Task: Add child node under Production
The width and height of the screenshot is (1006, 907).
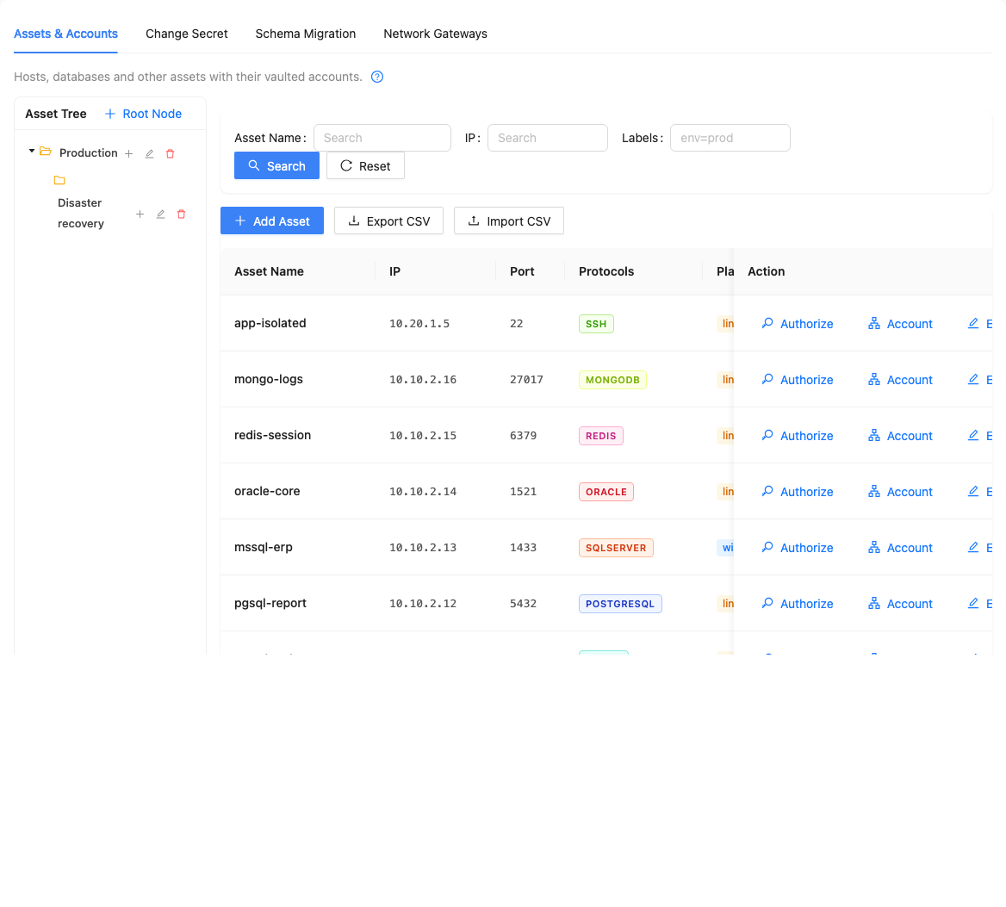Action: tap(129, 154)
